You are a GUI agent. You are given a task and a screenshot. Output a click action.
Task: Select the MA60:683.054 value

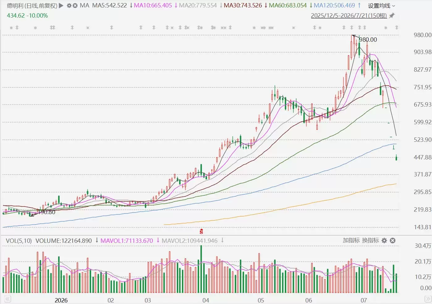point(288,6)
